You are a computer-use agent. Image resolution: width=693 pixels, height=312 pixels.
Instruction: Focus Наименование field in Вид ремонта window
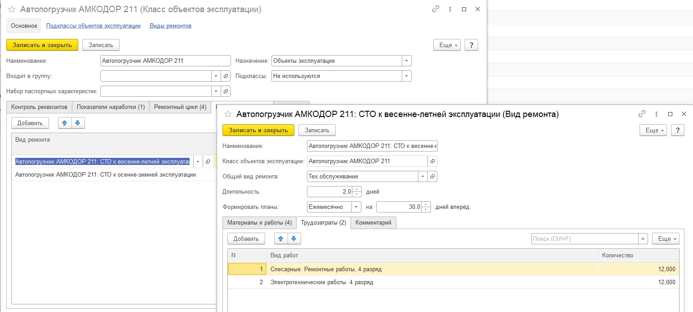coord(372,146)
